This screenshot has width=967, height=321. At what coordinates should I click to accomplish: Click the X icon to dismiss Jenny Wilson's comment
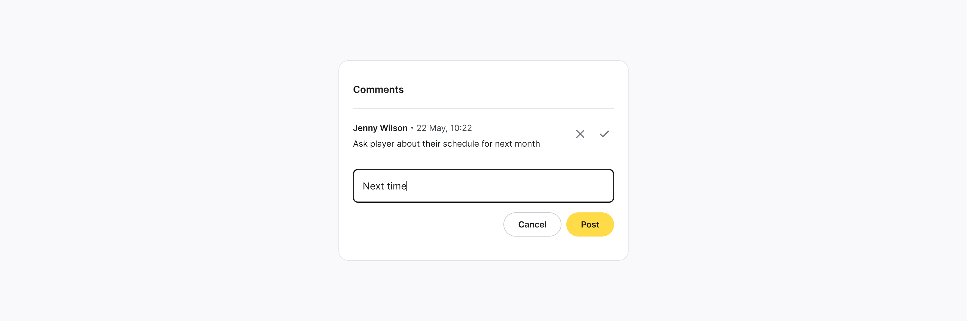[x=580, y=134]
